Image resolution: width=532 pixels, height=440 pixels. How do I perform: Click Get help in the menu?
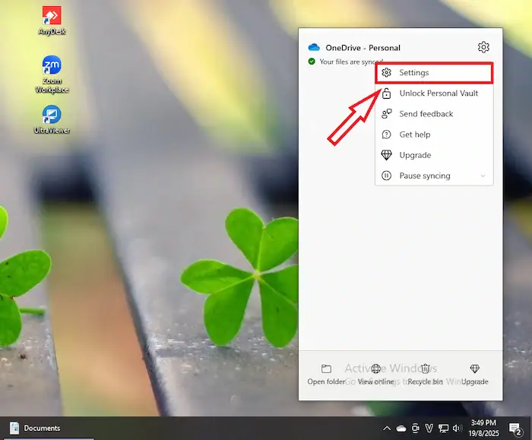[x=414, y=135]
